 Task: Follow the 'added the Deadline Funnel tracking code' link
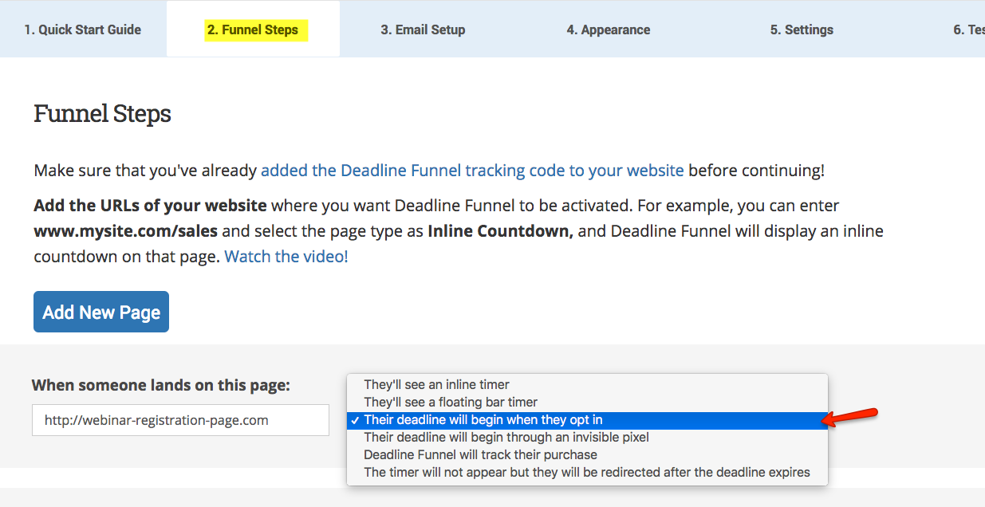472,170
